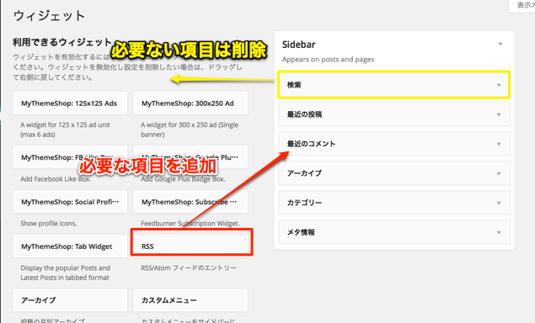Click 'RSS/Atom フィードのエントリー' description
The image size is (535, 323).
(x=189, y=267)
